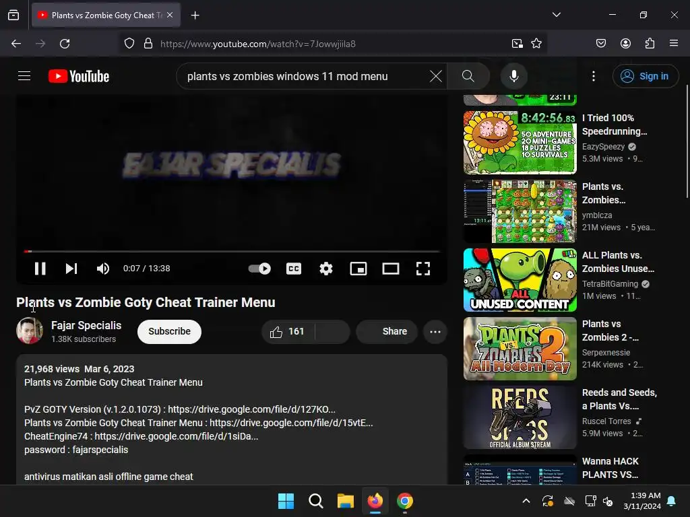This screenshot has width=690, height=517.
Task: Share the video
Action: [x=387, y=331]
